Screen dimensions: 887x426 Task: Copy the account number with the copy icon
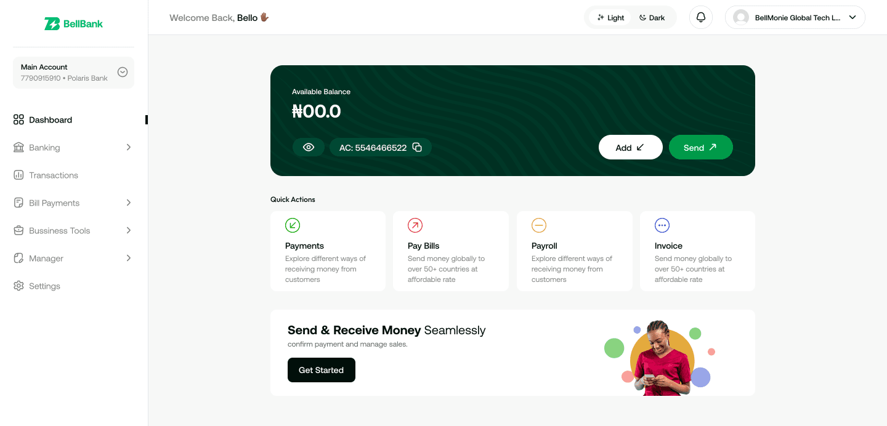coord(417,147)
